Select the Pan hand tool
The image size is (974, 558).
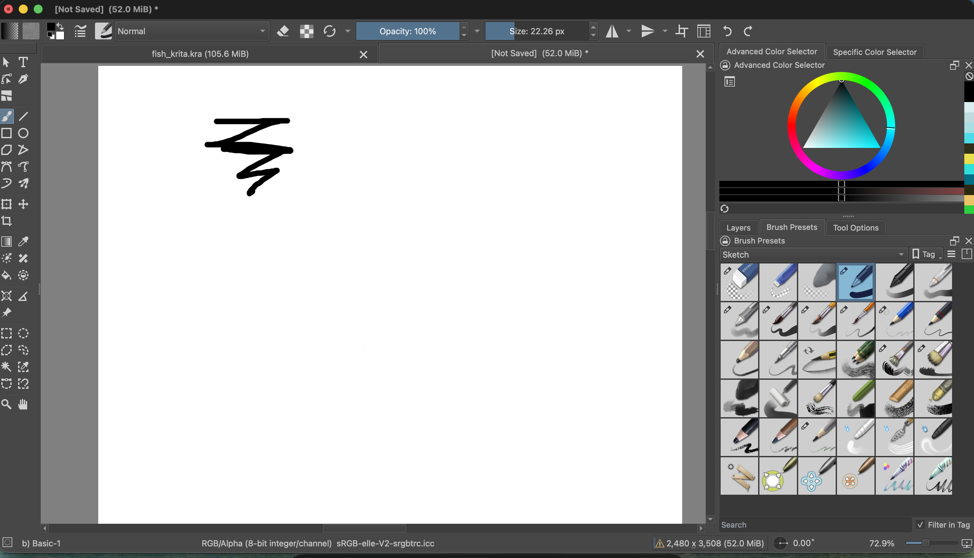click(23, 404)
